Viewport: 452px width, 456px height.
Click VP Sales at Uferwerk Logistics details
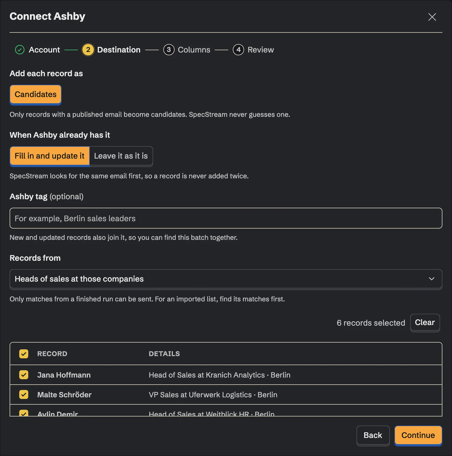[x=213, y=394]
